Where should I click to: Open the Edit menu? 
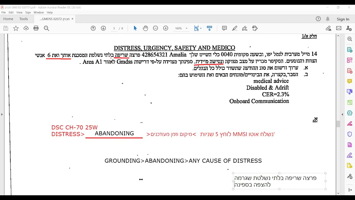[11, 12]
